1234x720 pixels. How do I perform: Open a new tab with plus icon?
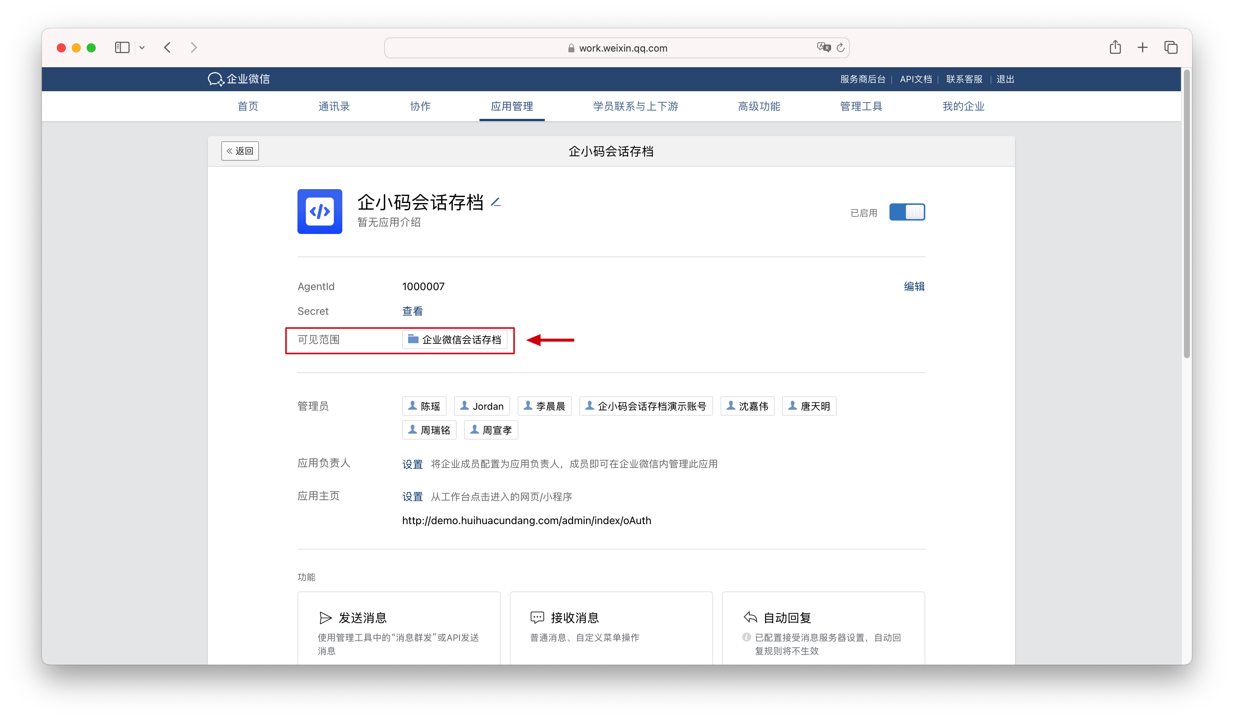click(1142, 47)
